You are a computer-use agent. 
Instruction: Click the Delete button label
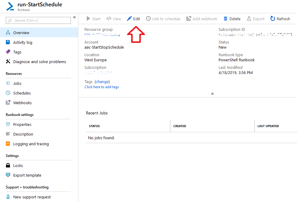(235, 19)
